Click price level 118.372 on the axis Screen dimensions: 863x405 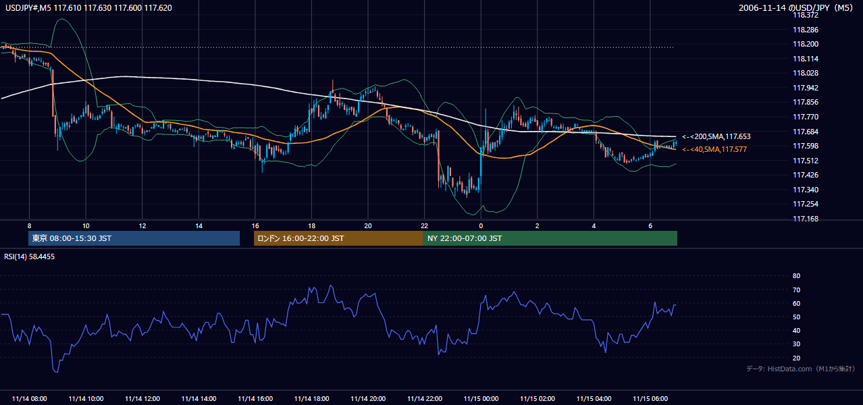click(x=807, y=16)
